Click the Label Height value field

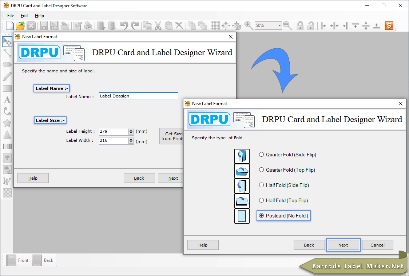pos(114,131)
